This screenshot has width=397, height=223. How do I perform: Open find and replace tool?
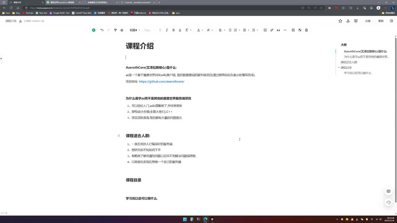293,30
